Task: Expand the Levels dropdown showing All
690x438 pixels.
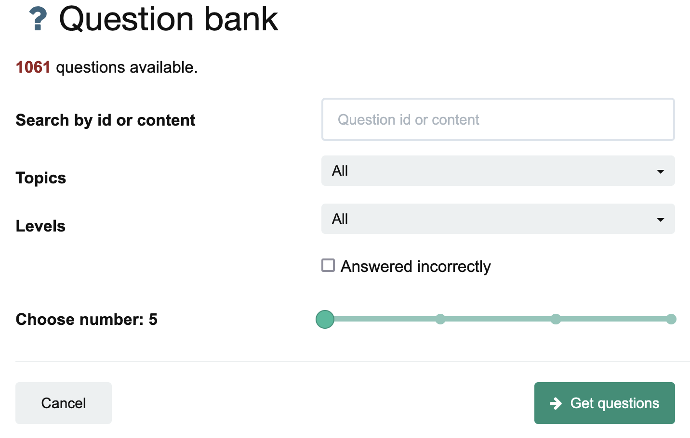Action: pyautogui.click(x=497, y=219)
